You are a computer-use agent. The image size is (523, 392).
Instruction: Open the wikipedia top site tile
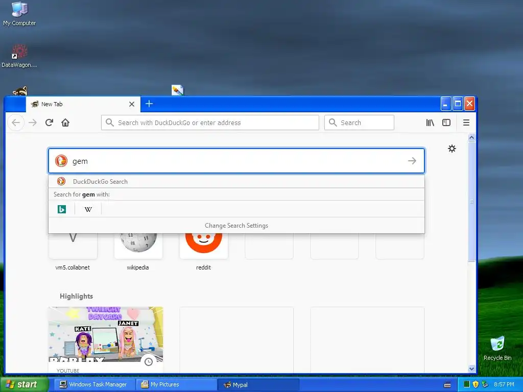pyautogui.click(x=138, y=246)
